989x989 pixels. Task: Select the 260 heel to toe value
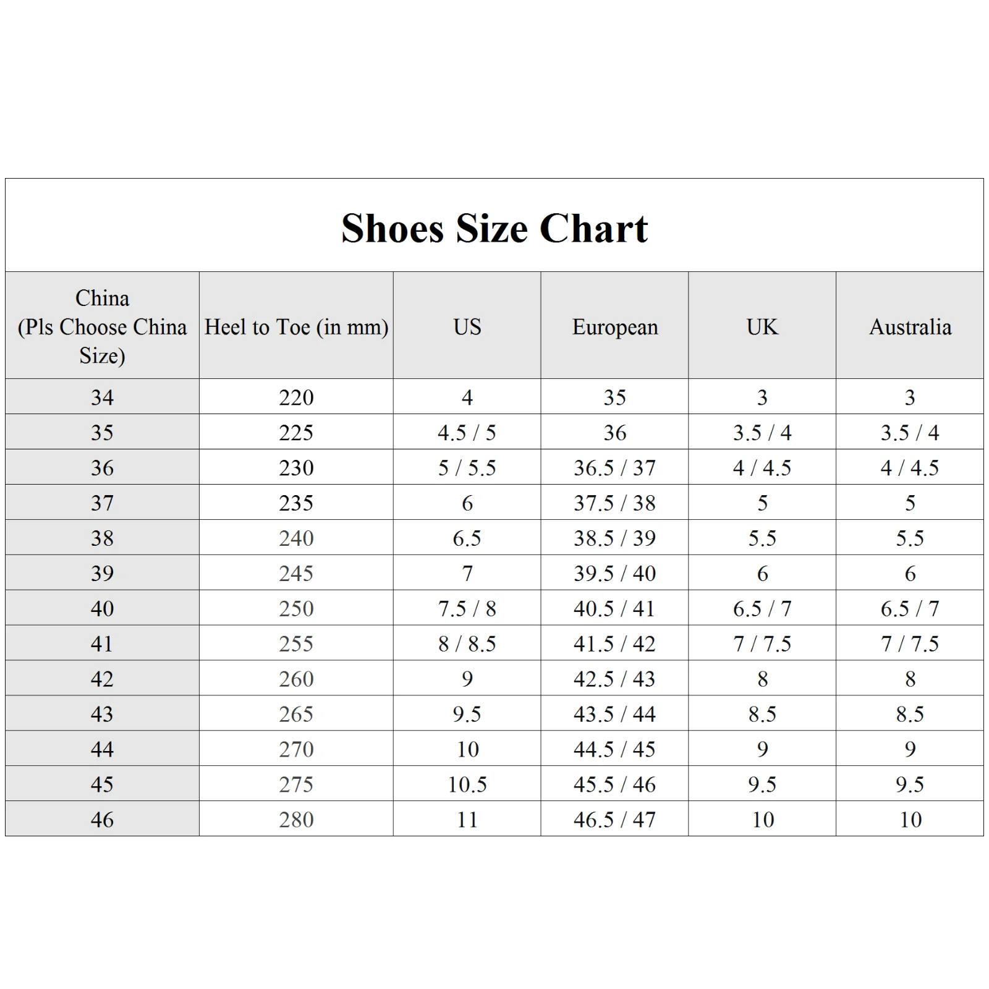[x=296, y=679]
